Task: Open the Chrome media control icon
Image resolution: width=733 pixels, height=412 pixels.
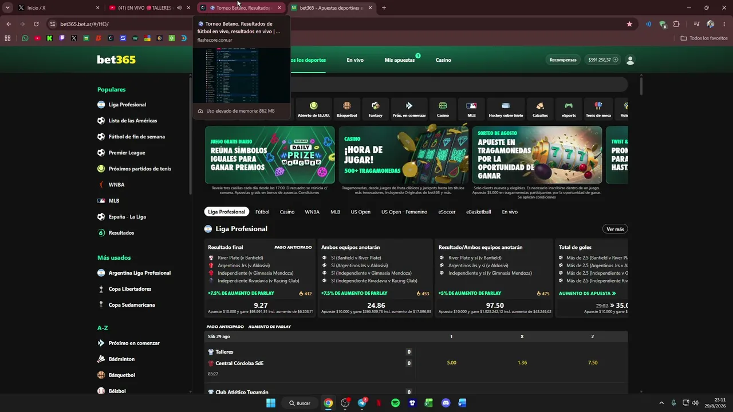Action: 696,24
